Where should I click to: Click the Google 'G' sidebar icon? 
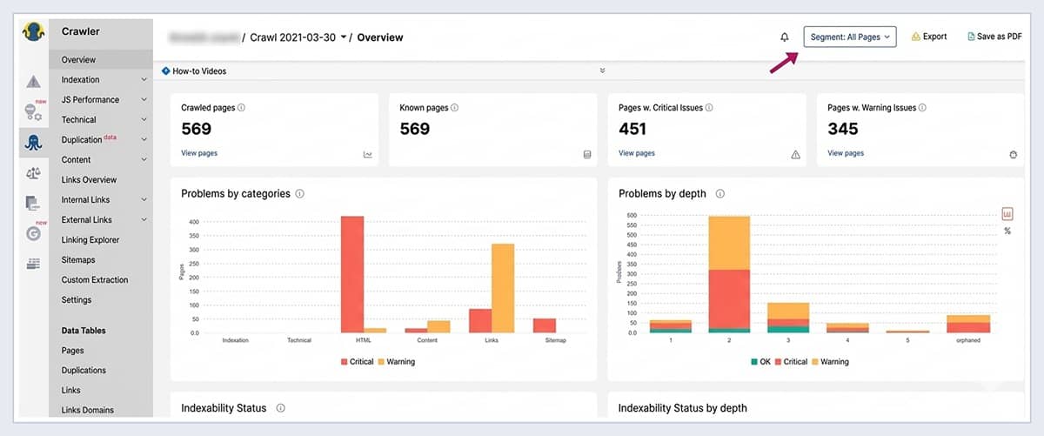(33, 232)
